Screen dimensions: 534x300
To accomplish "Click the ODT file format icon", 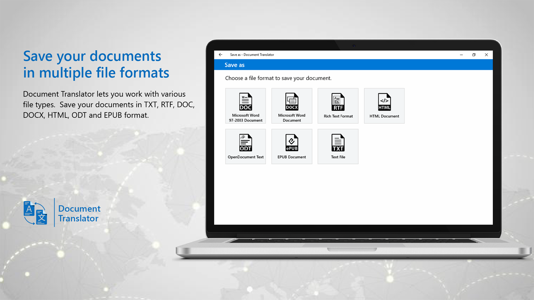I will coord(245,143).
